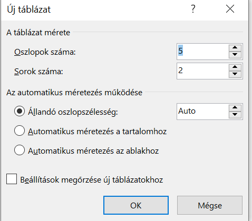Image resolution: width=252 pixels, height=221 pixels.
Task: Increase the Oszlopok száma value with up arrow
Action: pyautogui.click(x=235, y=48)
